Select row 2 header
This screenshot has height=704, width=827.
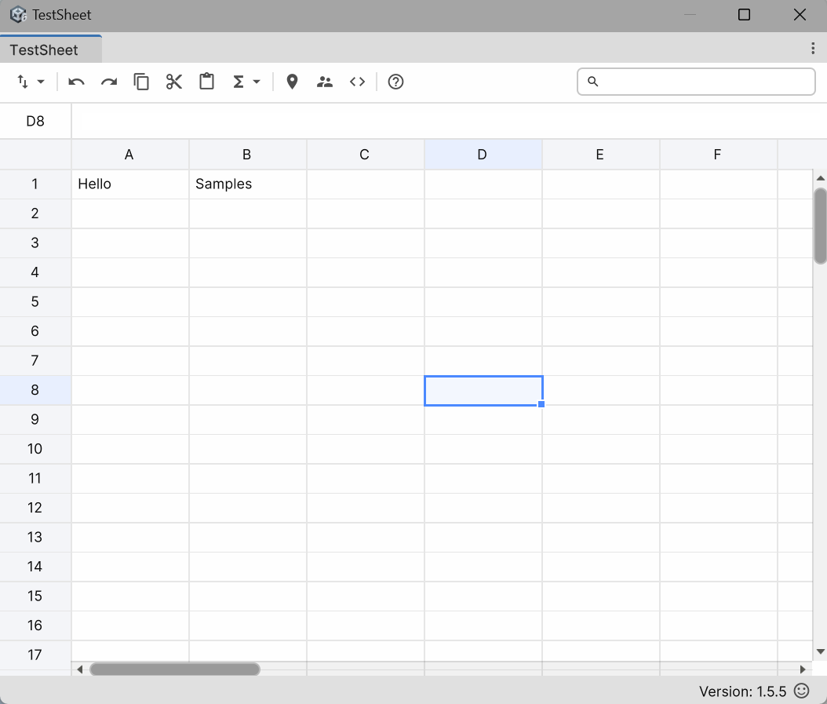click(x=35, y=213)
